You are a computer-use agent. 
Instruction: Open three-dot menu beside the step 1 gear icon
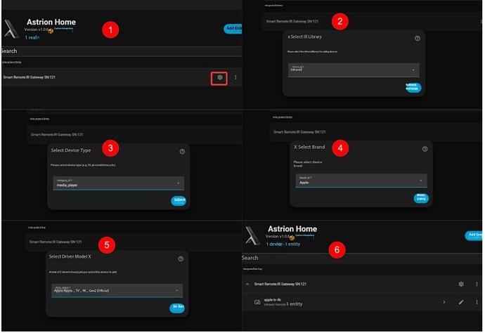pyautogui.click(x=235, y=77)
